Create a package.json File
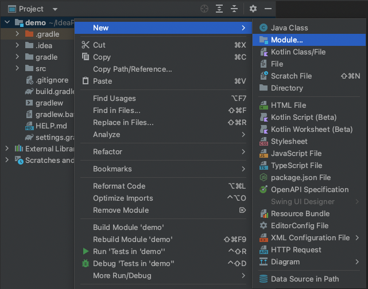The image size is (368, 289). (x=309, y=177)
